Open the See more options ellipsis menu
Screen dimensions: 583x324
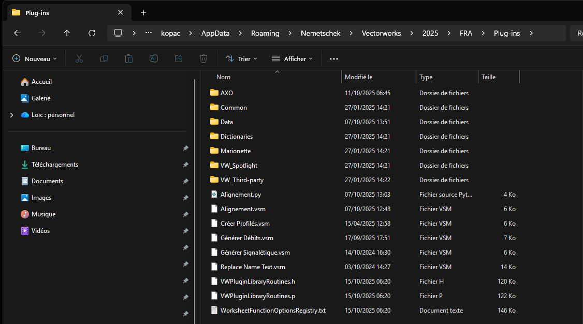click(334, 58)
